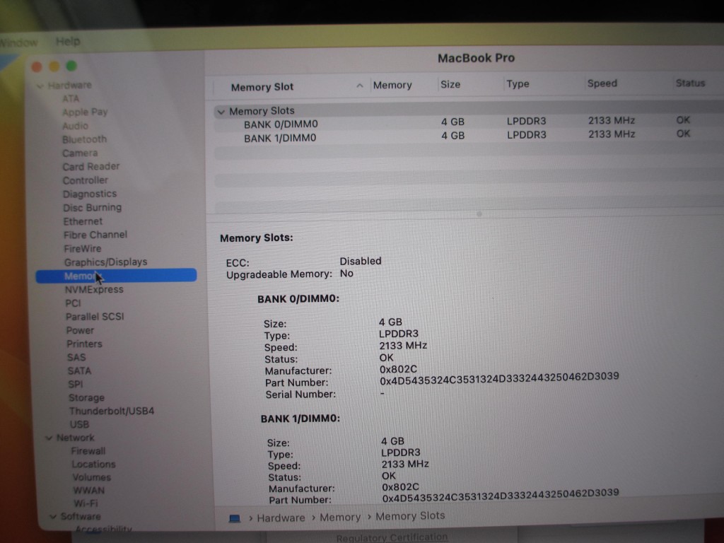This screenshot has width=724, height=543.
Task: Click Memory in the path bar
Action: pyautogui.click(x=340, y=518)
